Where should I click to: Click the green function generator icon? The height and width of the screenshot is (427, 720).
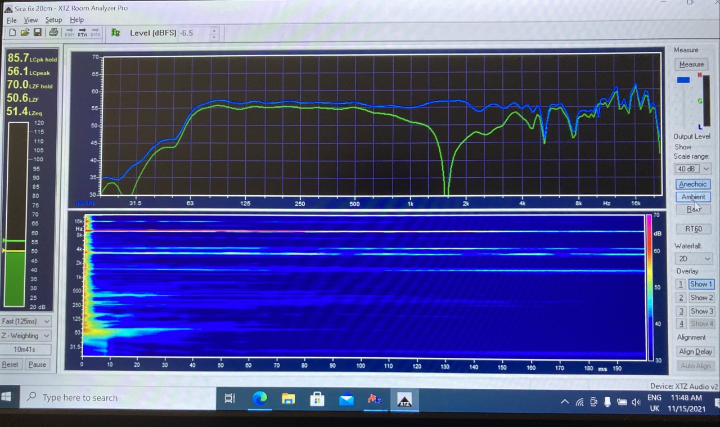tap(116, 33)
